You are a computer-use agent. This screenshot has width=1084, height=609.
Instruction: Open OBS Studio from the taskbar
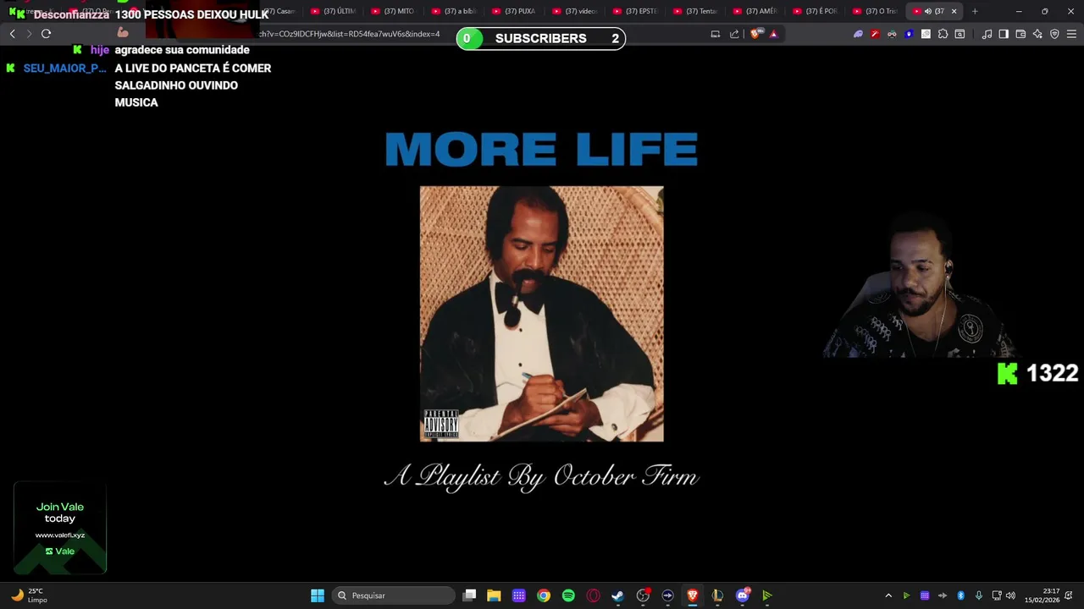tap(643, 595)
